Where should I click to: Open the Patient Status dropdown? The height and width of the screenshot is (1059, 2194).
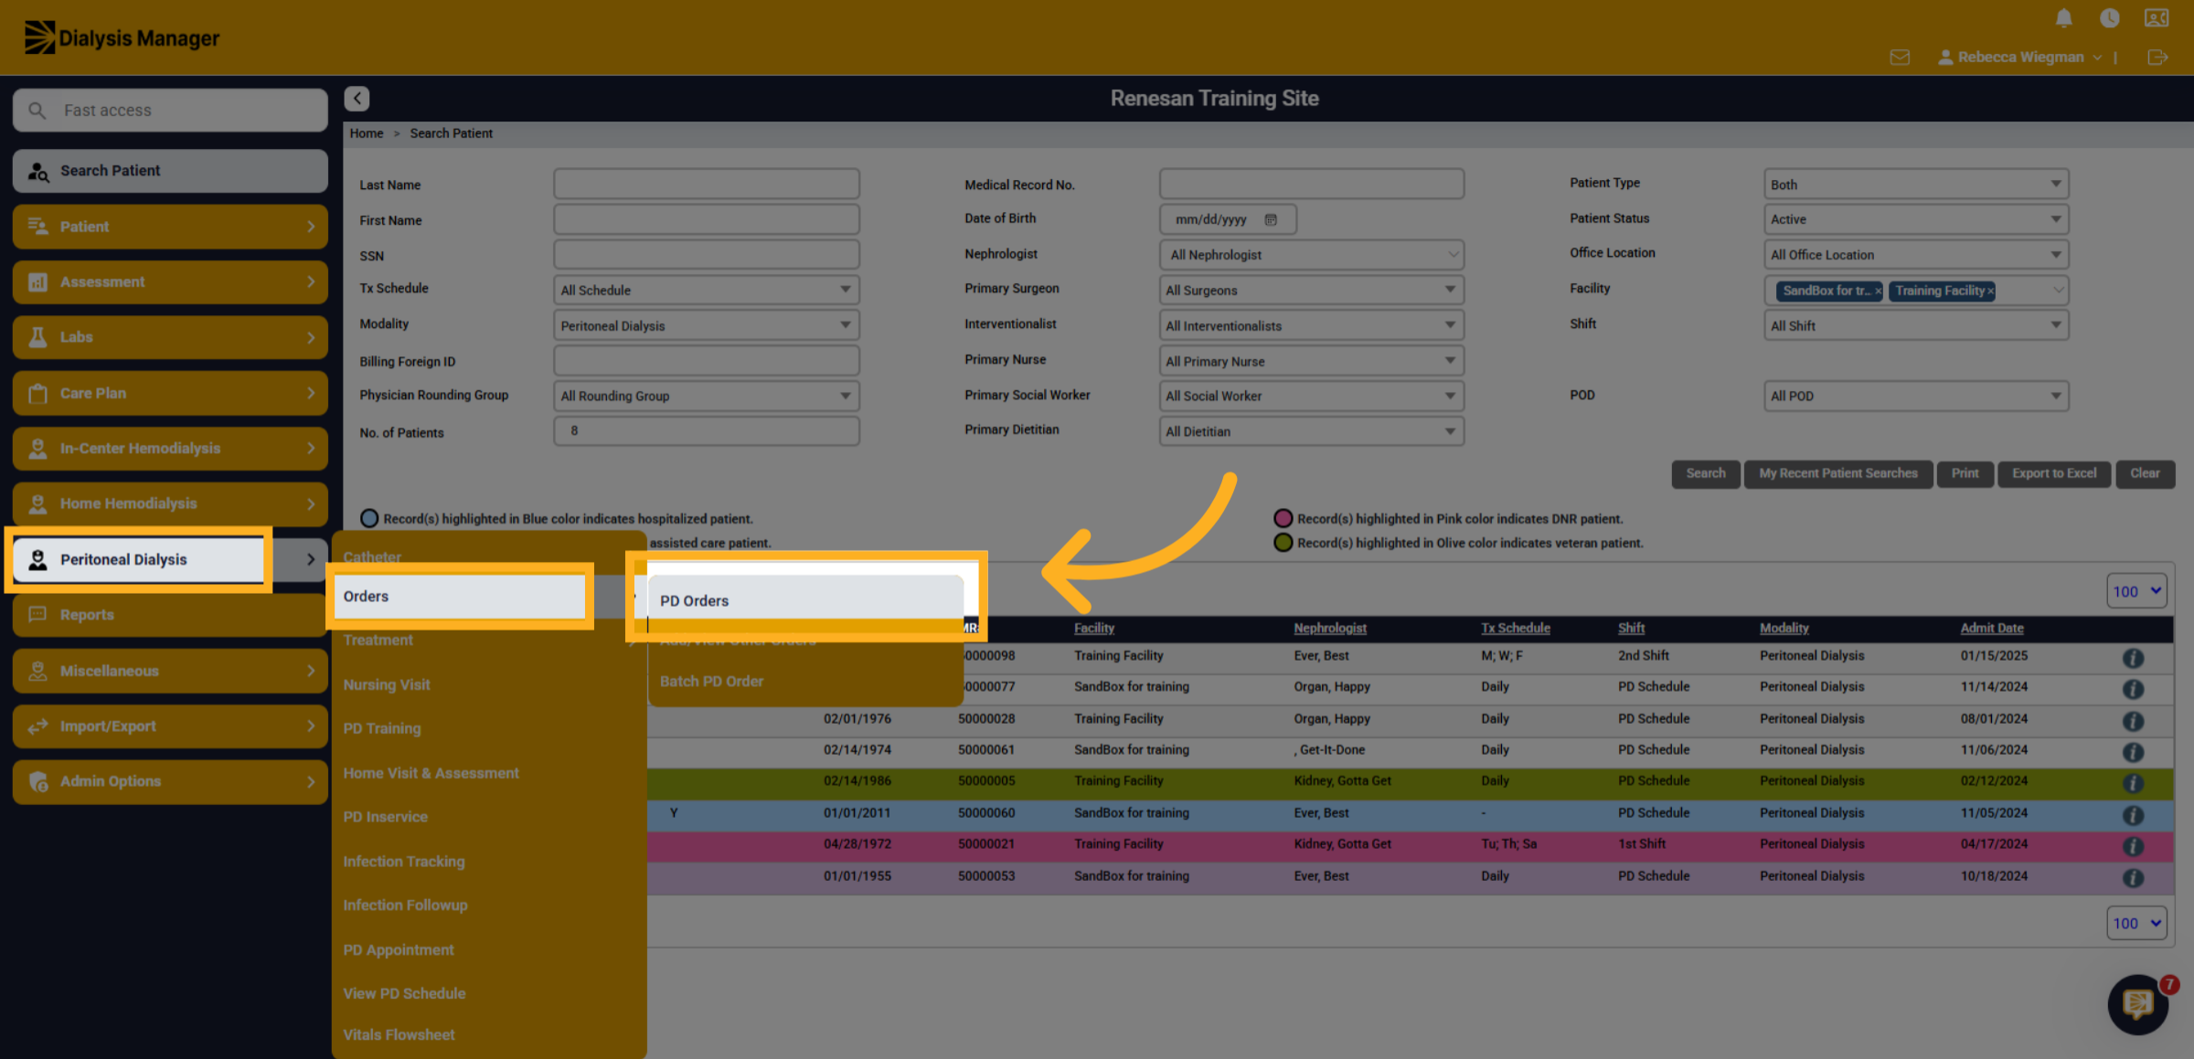(x=1916, y=219)
